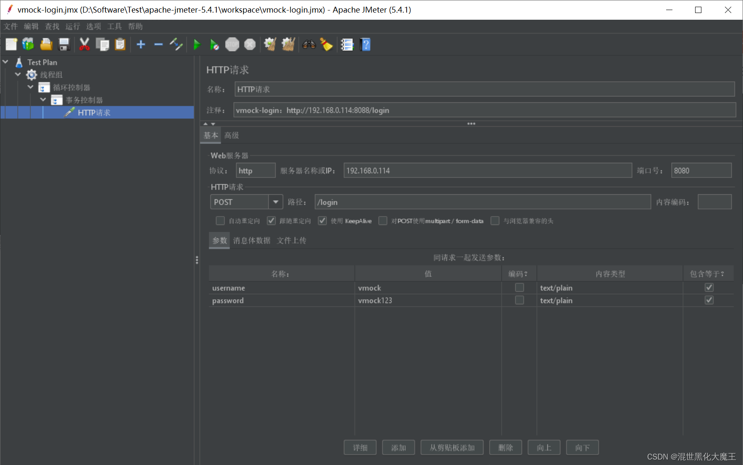Select the 循环控制器 icon in tree
The height and width of the screenshot is (465, 743).
44,87
